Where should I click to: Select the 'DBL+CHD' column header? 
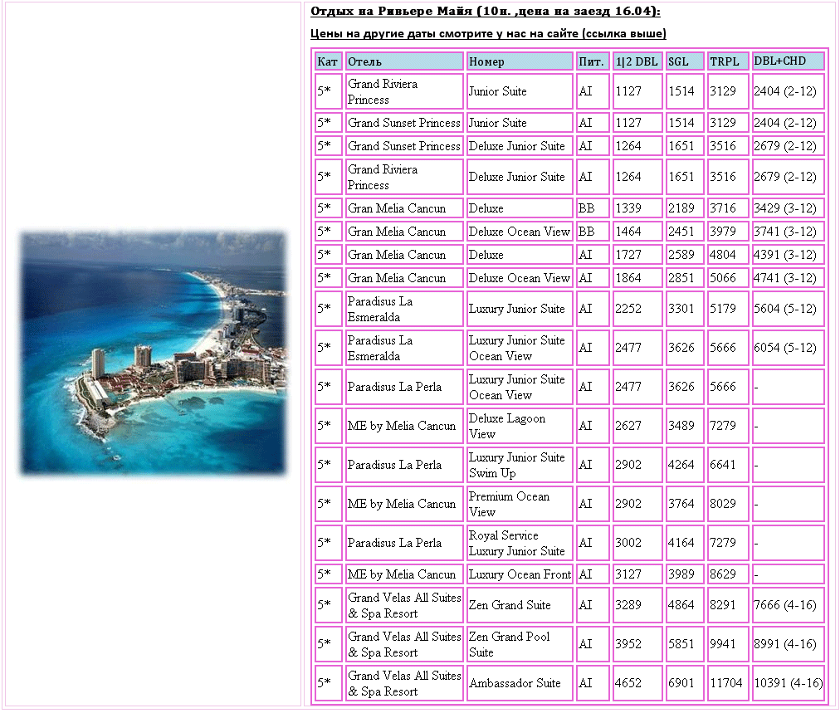pyautogui.click(x=788, y=61)
